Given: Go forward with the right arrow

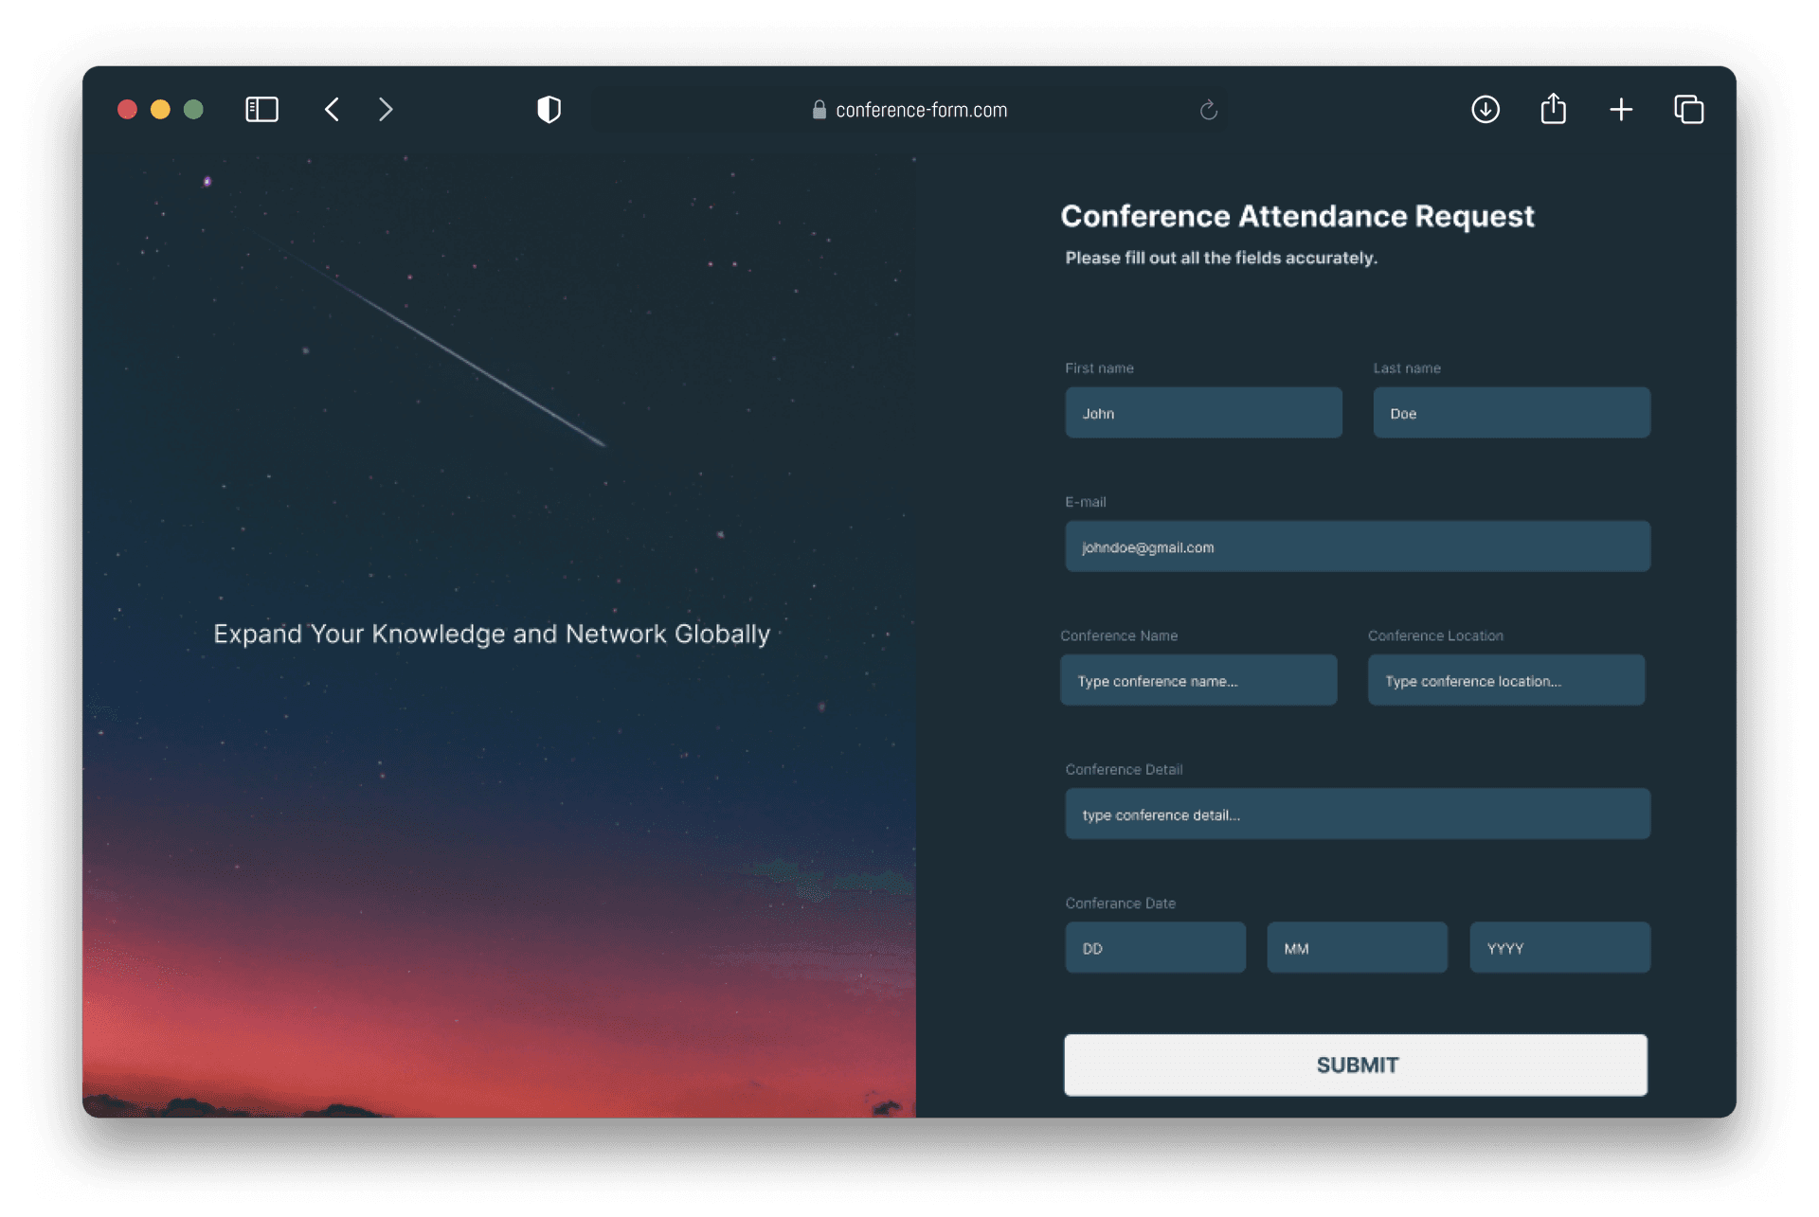Looking at the screenshot, I should [386, 110].
